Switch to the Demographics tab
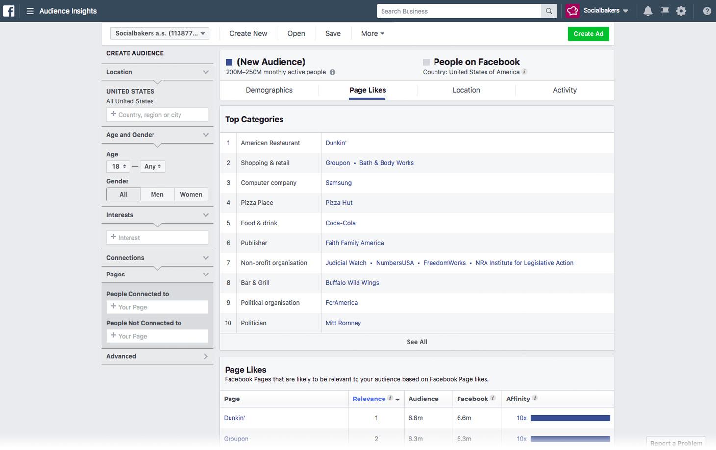The width and height of the screenshot is (716, 450). click(x=269, y=90)
